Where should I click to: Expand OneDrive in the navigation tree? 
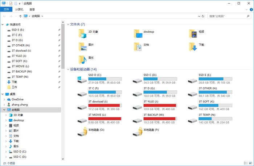pos(5,99)
